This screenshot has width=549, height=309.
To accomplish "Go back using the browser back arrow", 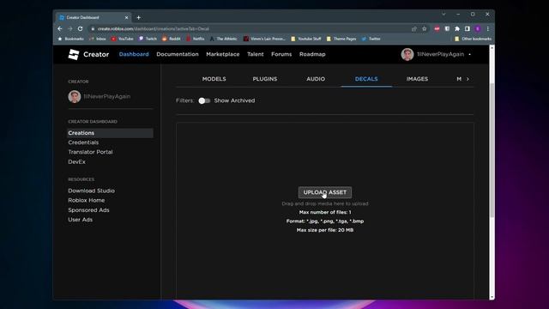I will pos(60,28).
